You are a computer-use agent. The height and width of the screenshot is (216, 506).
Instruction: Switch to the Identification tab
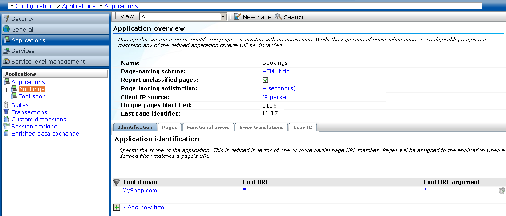[135, 128]
